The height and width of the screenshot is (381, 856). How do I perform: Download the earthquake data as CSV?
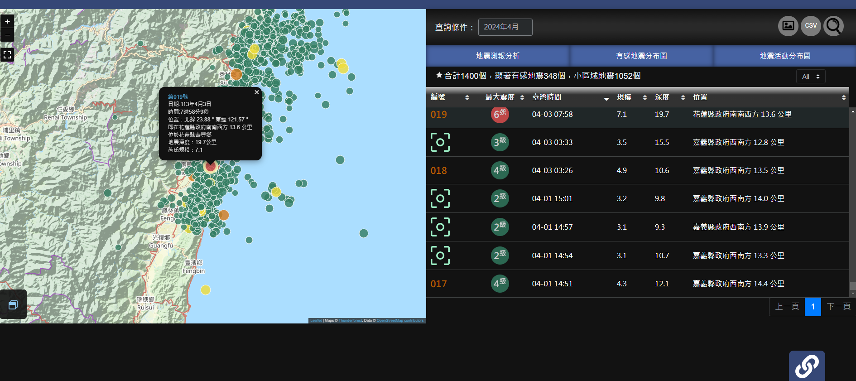(x=811, y=26)
